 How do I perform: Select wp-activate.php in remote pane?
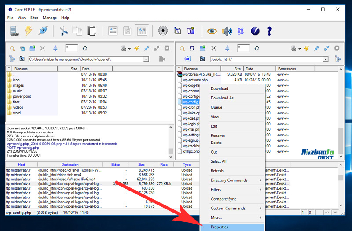point(195,80)
